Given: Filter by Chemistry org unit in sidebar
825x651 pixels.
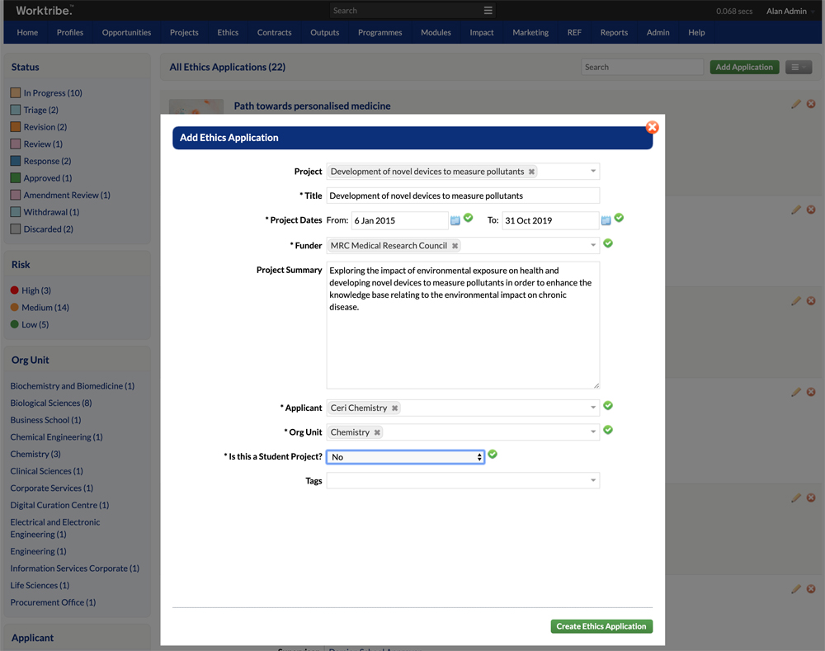Looking at the screenshot, I should 35,454.
